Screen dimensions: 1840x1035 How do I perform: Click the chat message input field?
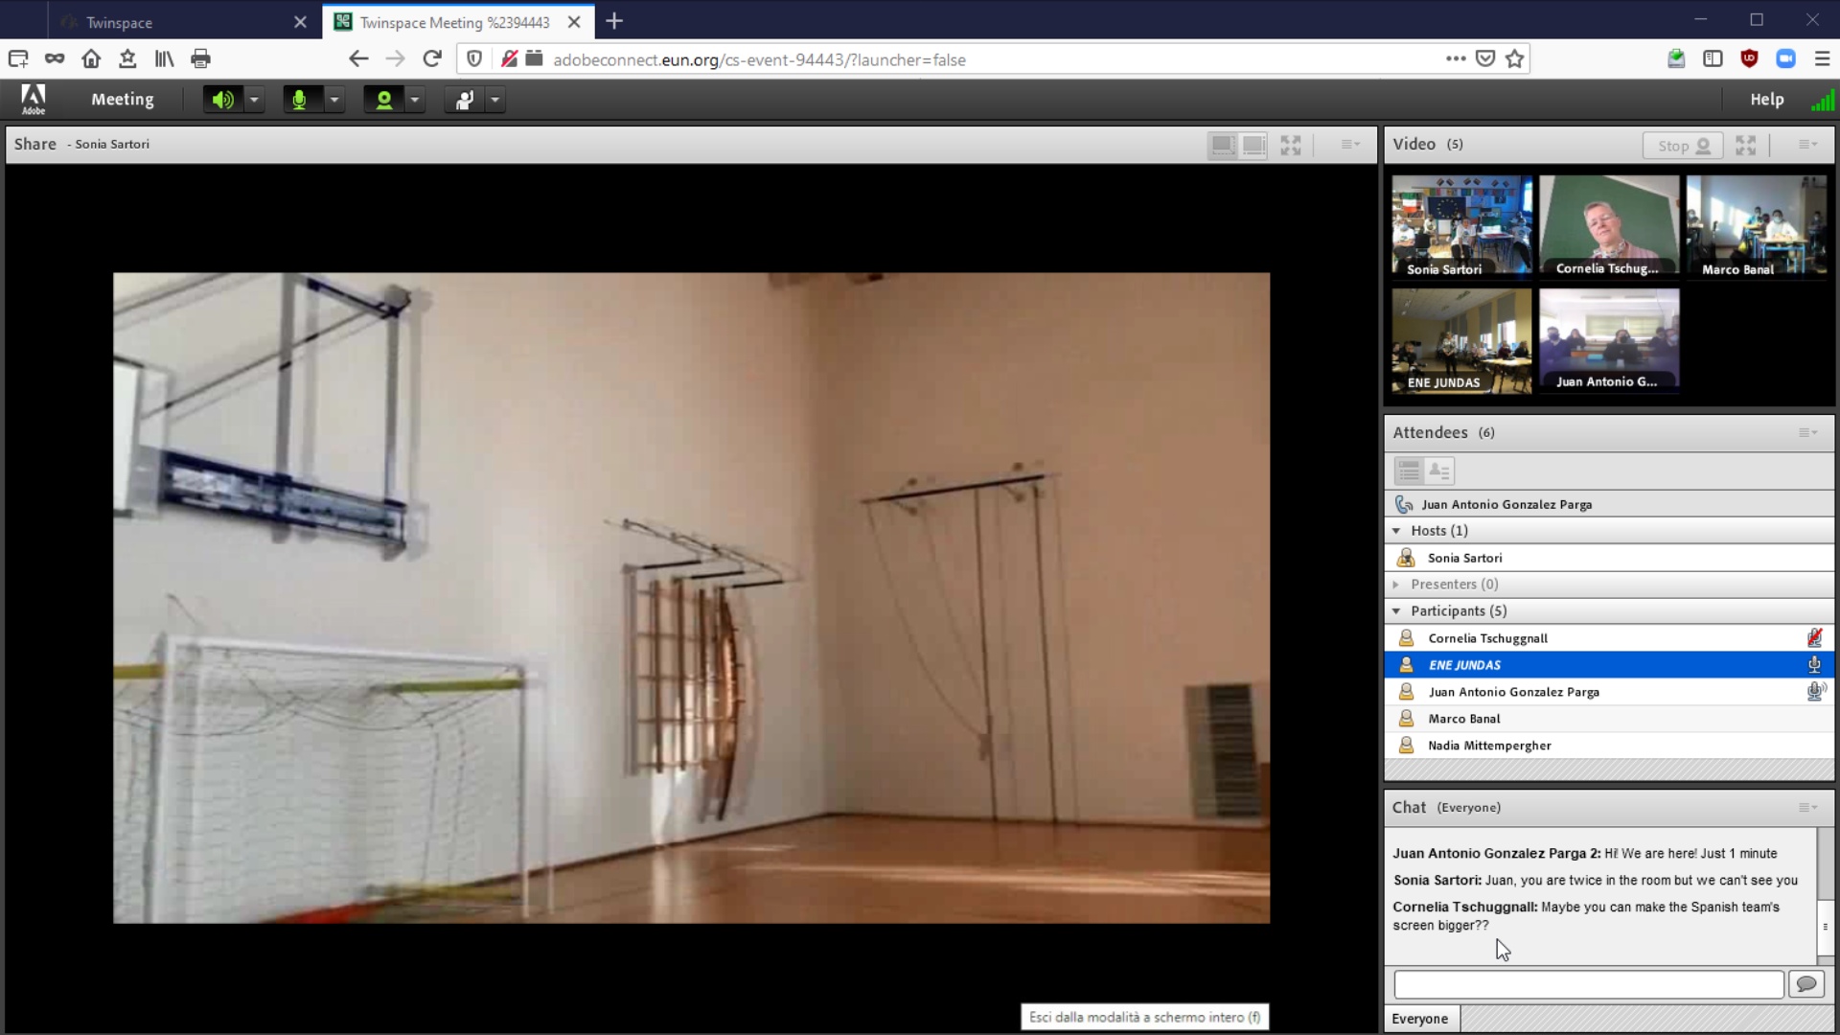1588,984
